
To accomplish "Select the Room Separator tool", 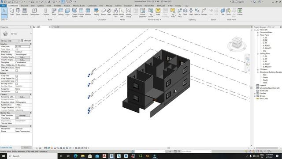I will coord(143,13).
